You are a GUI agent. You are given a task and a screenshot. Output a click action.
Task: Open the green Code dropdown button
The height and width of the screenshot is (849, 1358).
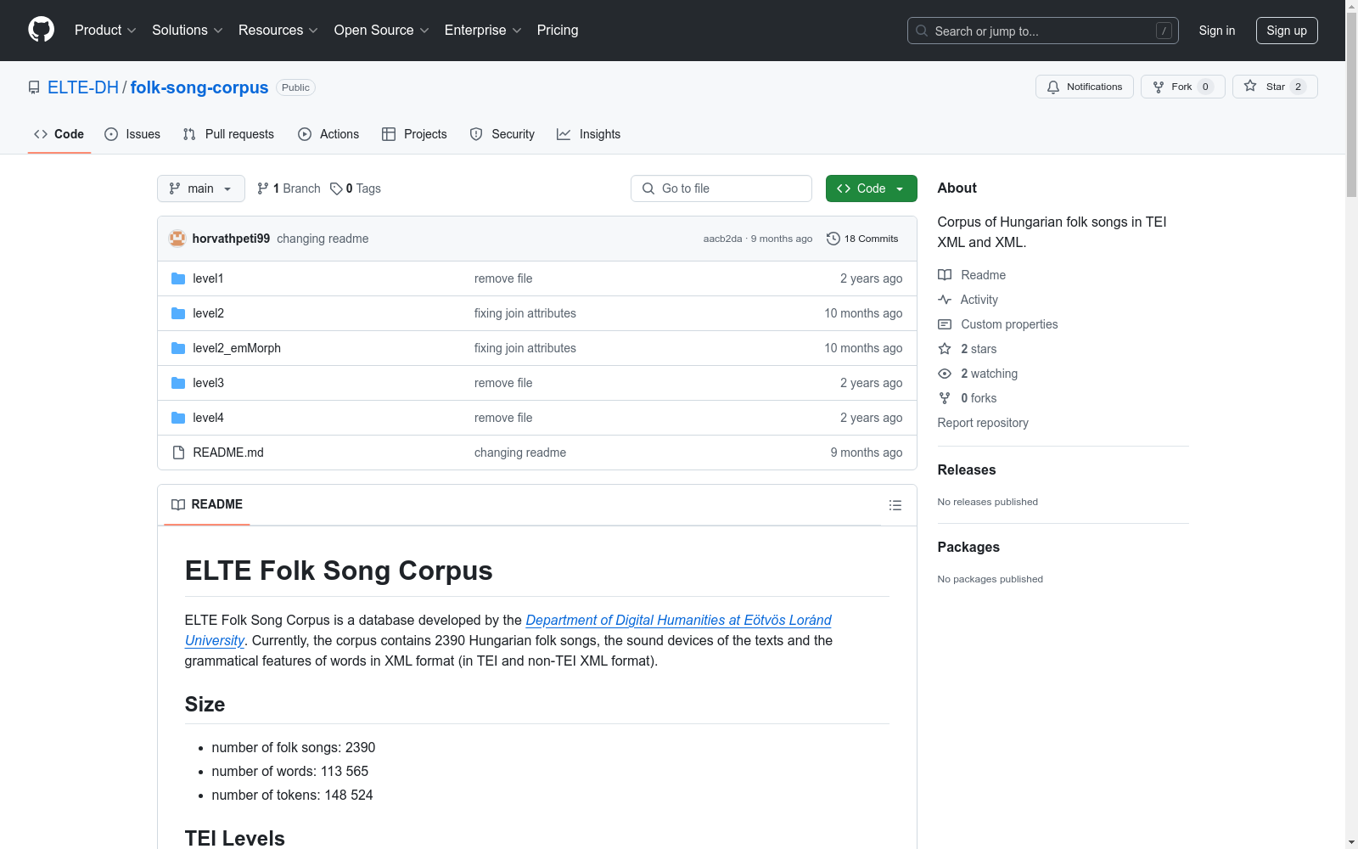click(871, 188)
